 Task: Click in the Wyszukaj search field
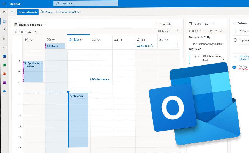(86, 3)
